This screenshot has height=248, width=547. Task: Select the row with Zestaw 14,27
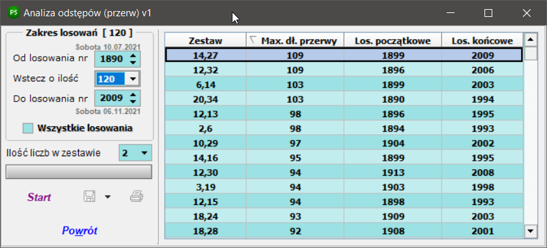click(344, 55)
